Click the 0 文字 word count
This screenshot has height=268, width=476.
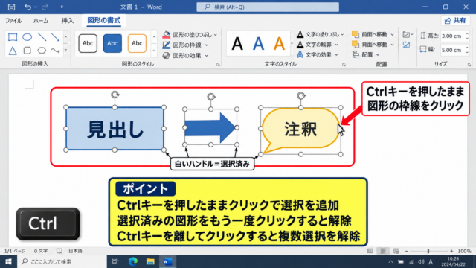point(41,251)
